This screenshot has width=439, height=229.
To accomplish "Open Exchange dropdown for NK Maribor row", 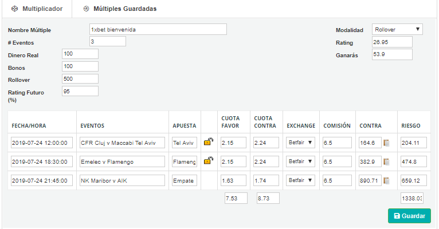I will click(x=300, y=180).
